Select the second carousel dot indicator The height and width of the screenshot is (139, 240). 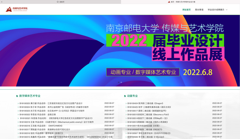(x=121, y=82)
